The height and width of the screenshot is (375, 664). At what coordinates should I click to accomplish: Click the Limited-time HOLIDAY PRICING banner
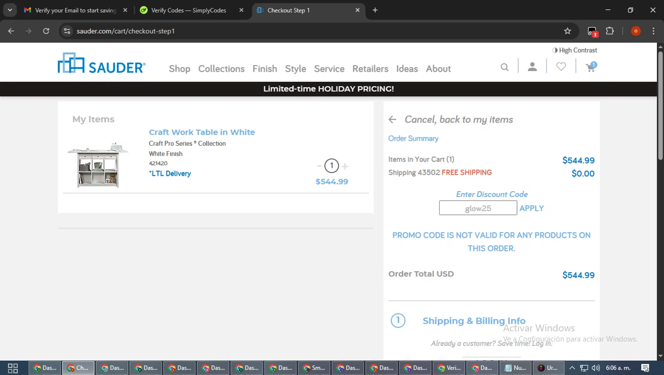point(328,89)
